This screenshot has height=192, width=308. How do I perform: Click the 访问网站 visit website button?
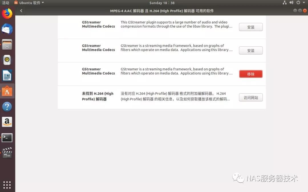251,97
